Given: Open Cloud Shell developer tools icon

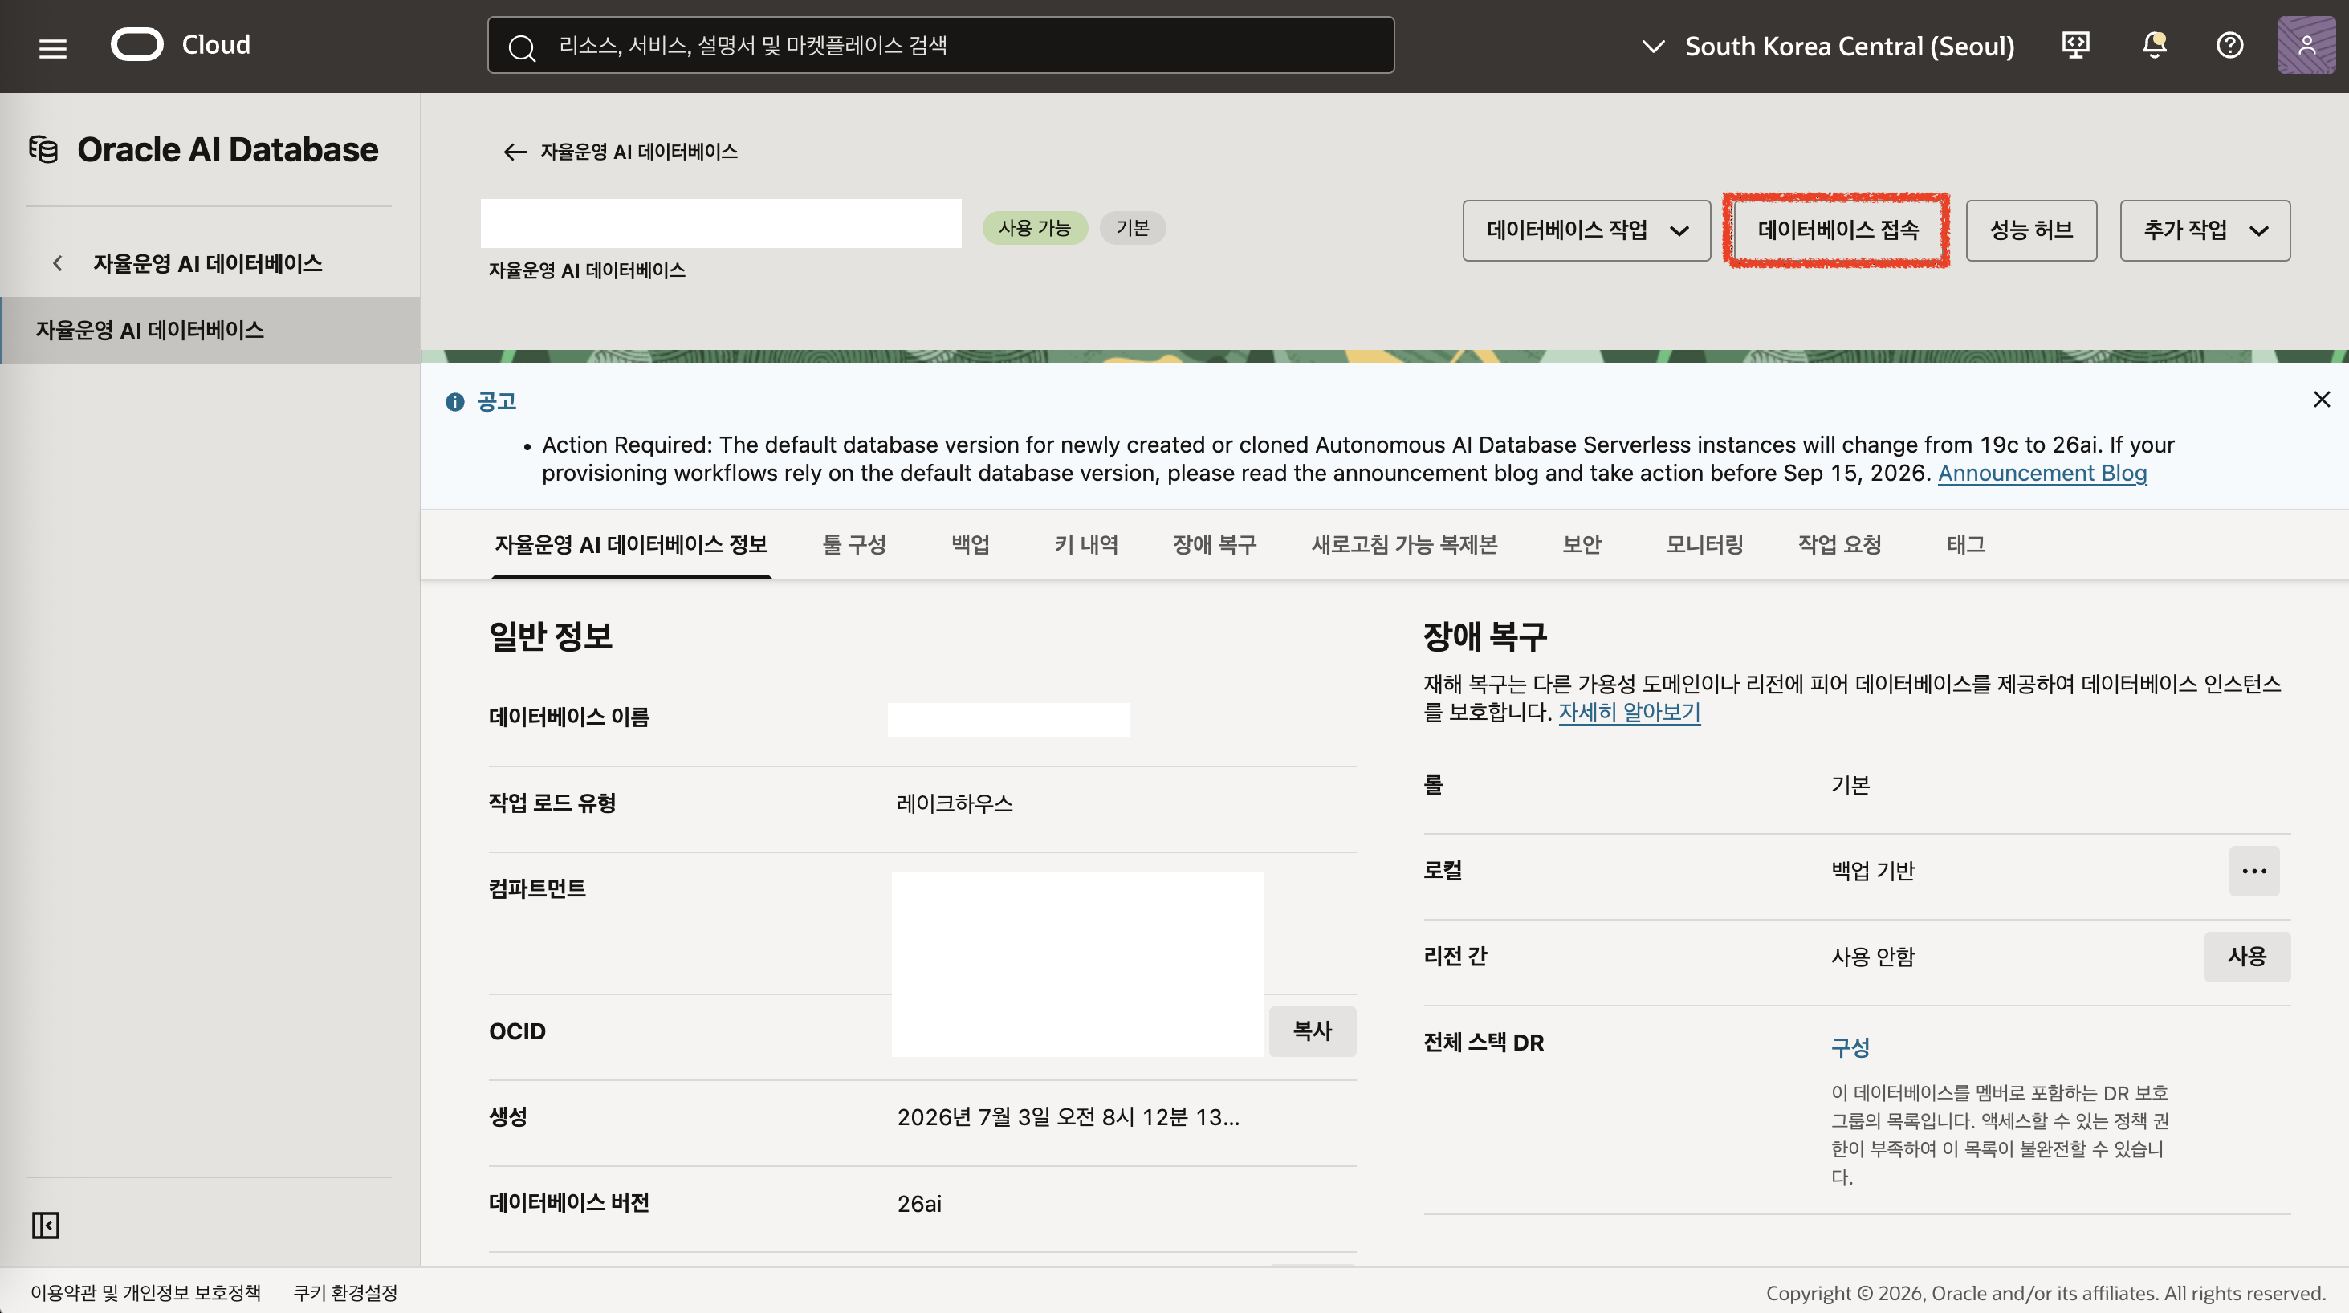Looking at the screenshot, I should 2075,45.
